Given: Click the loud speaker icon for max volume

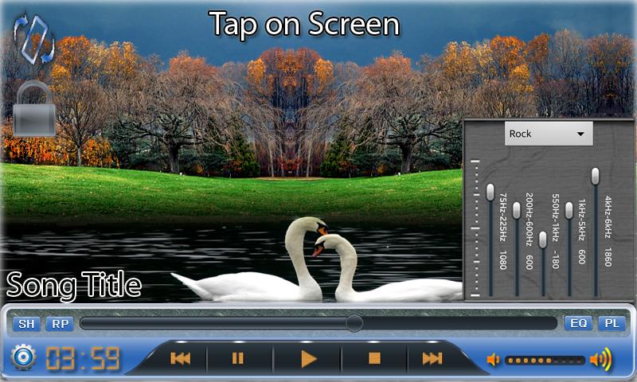Looking at the screenshot, I should [601, 360].
